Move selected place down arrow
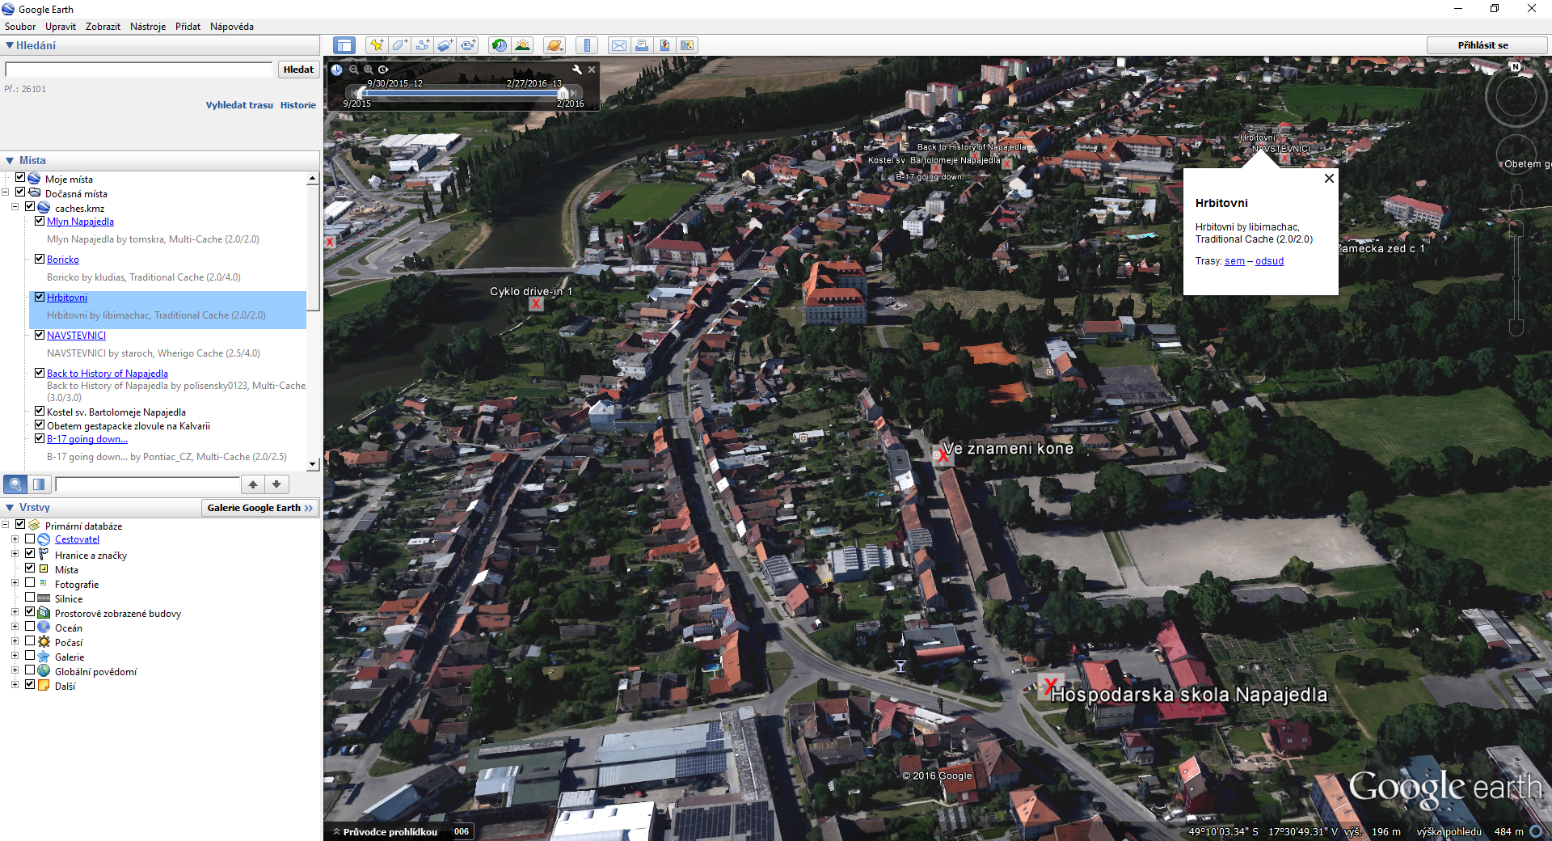The height and width of the screenshot is (841, 1552). [276, 484]
